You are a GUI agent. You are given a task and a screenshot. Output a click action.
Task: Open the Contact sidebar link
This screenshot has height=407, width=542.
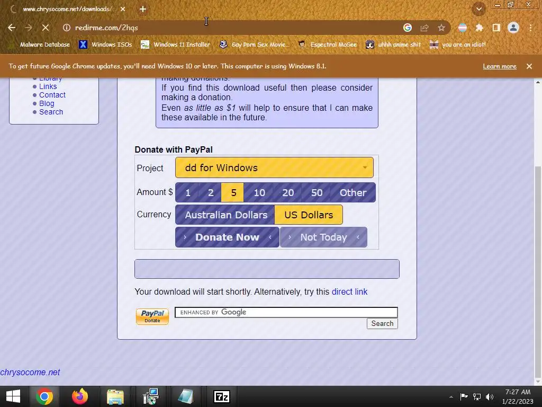pos(52,95)
